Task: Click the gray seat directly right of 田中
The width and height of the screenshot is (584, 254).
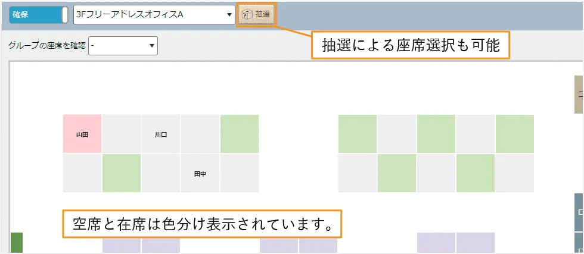Action: (240, 174)
